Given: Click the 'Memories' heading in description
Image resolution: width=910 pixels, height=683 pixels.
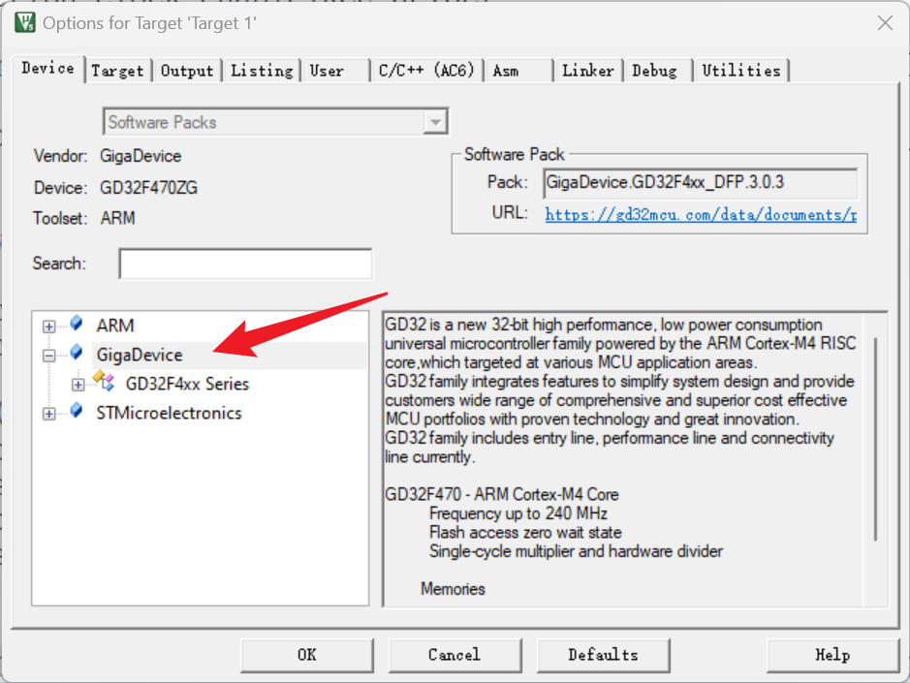Looking at the screenshot, I should pyautogui.click(x=453, y=588).
